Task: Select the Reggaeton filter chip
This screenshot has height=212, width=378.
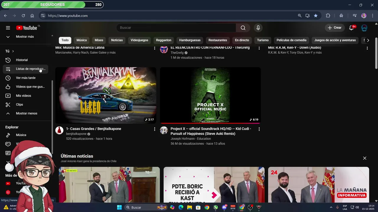Action: click(x=164, y=40)
